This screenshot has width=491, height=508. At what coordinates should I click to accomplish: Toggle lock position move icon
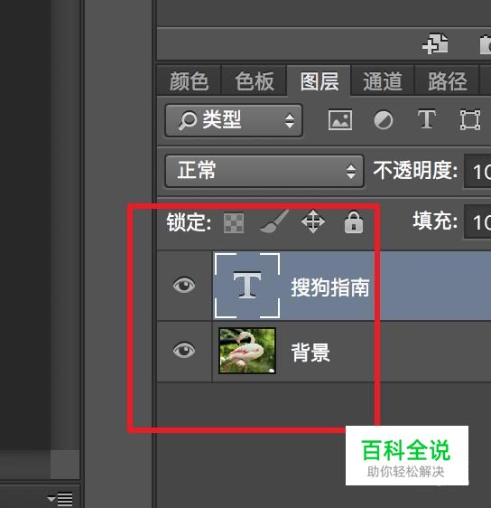point(313,221)
